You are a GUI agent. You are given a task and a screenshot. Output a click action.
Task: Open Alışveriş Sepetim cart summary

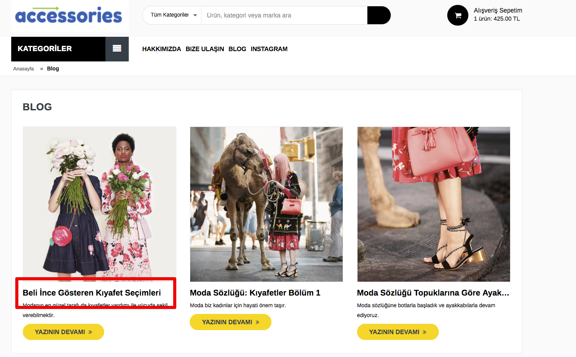point(498,11)
